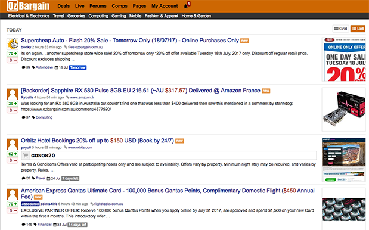This screenshot has width=369, height=230.
Task: Open Orbitz Hotel Bookings deal title
Action: click(x=97, y=141)
